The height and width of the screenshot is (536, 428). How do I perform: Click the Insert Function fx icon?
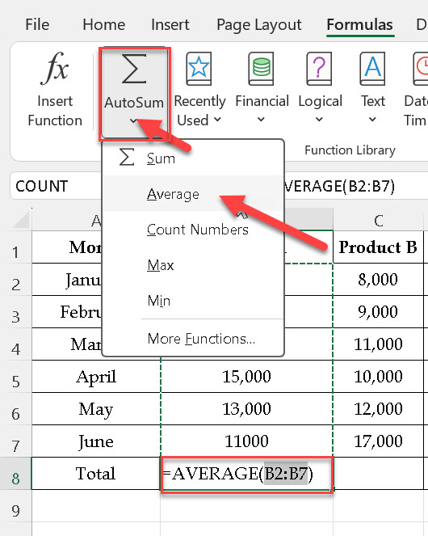coord(55,69)
